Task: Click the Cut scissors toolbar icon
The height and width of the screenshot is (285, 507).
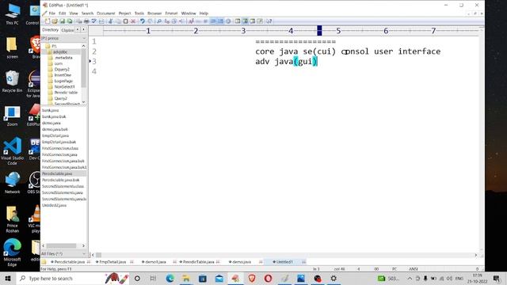Action: tap(111, 21)
